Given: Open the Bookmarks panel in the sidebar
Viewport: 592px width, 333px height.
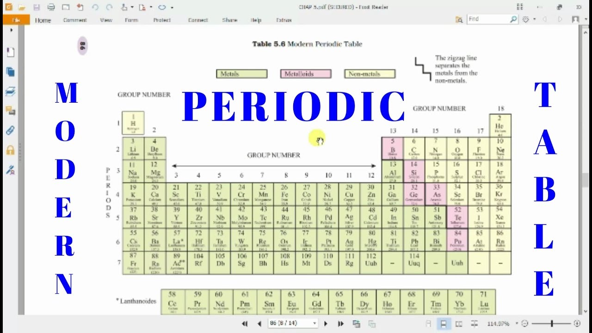Looking at the screenshot, I should (10, 52).
